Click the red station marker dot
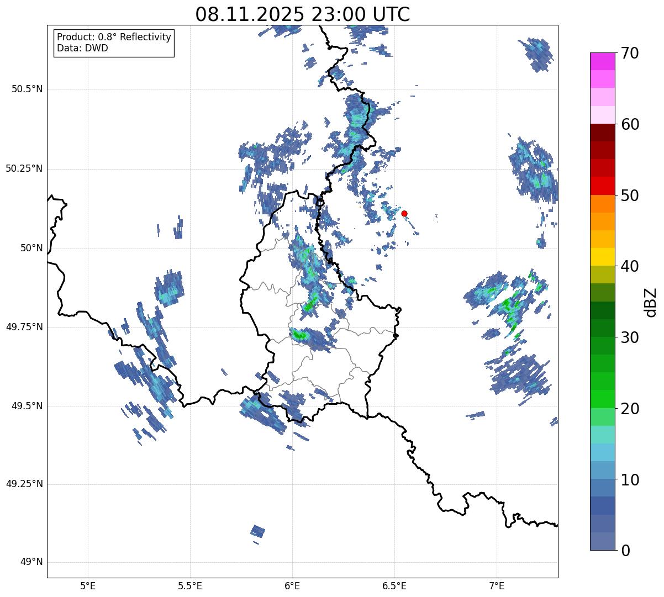The height and width of the screenshot is (597, 664). [404, 213]
